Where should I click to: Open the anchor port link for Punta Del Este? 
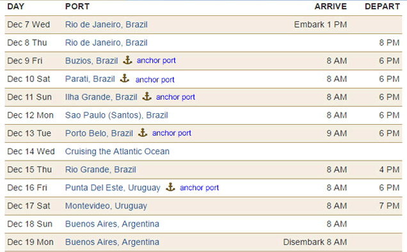point(200,187)
